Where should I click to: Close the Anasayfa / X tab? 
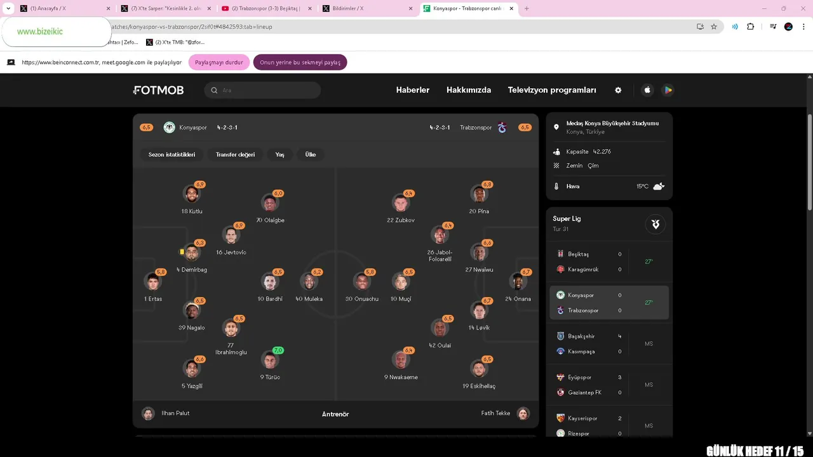coord(108,8)
